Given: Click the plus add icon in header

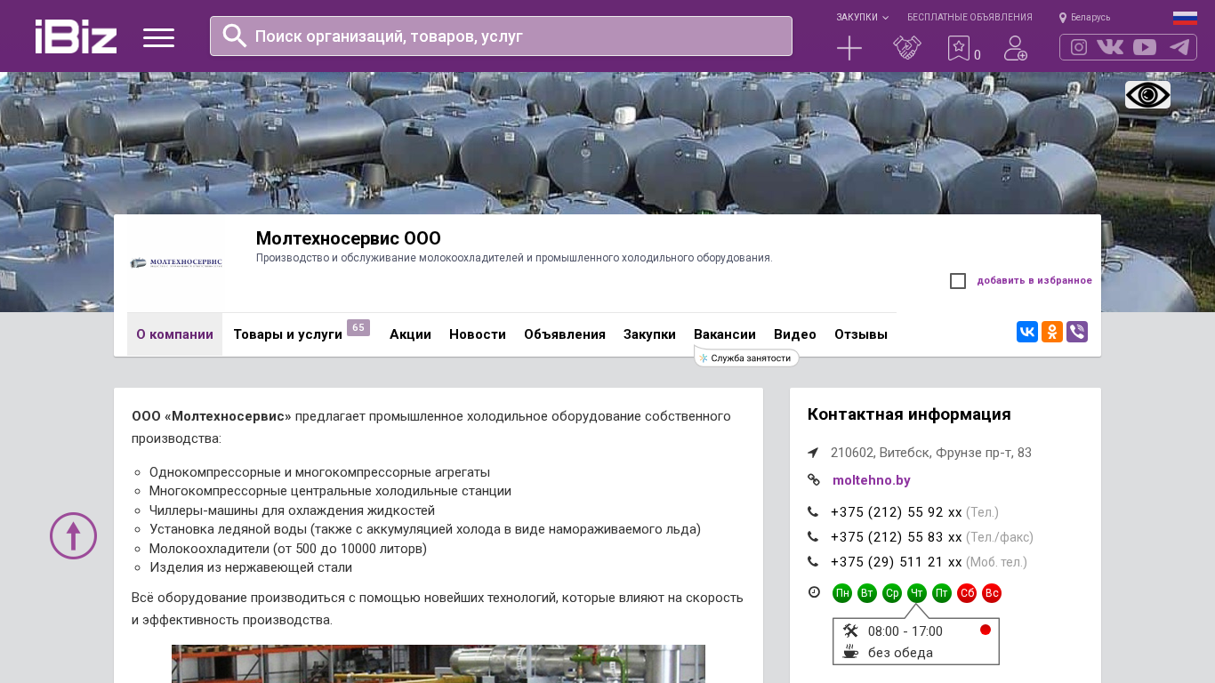Looking at the screenshot, I should [849, 48].
